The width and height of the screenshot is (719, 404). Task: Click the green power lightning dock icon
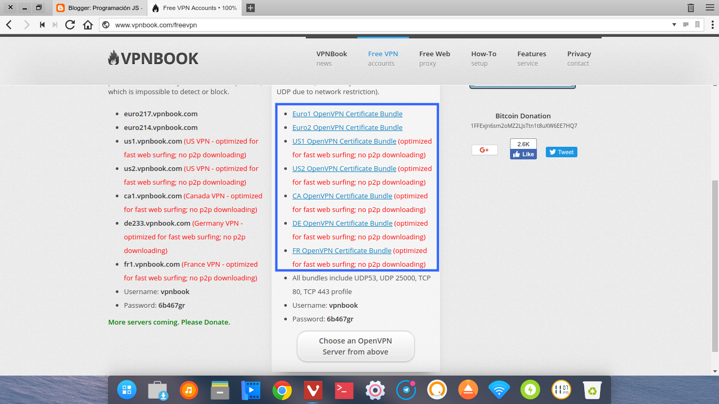point(530,390)
